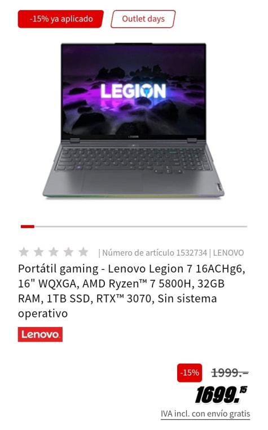This screenshot has width=268, height=430.
Task: Click the 1699 current price
Action: click(x=221, y=394)
